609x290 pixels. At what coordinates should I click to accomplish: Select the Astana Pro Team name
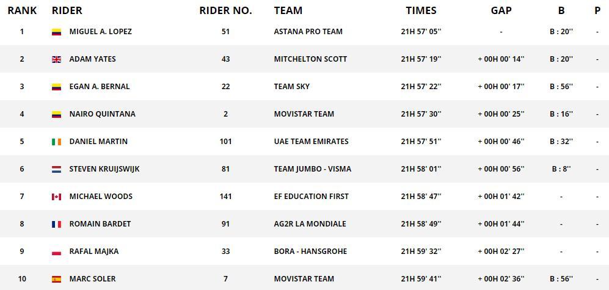click(308, 32)
